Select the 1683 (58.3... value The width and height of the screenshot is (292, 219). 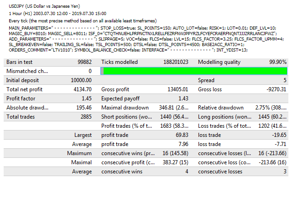pyautogui.click(x=174, y=126)
